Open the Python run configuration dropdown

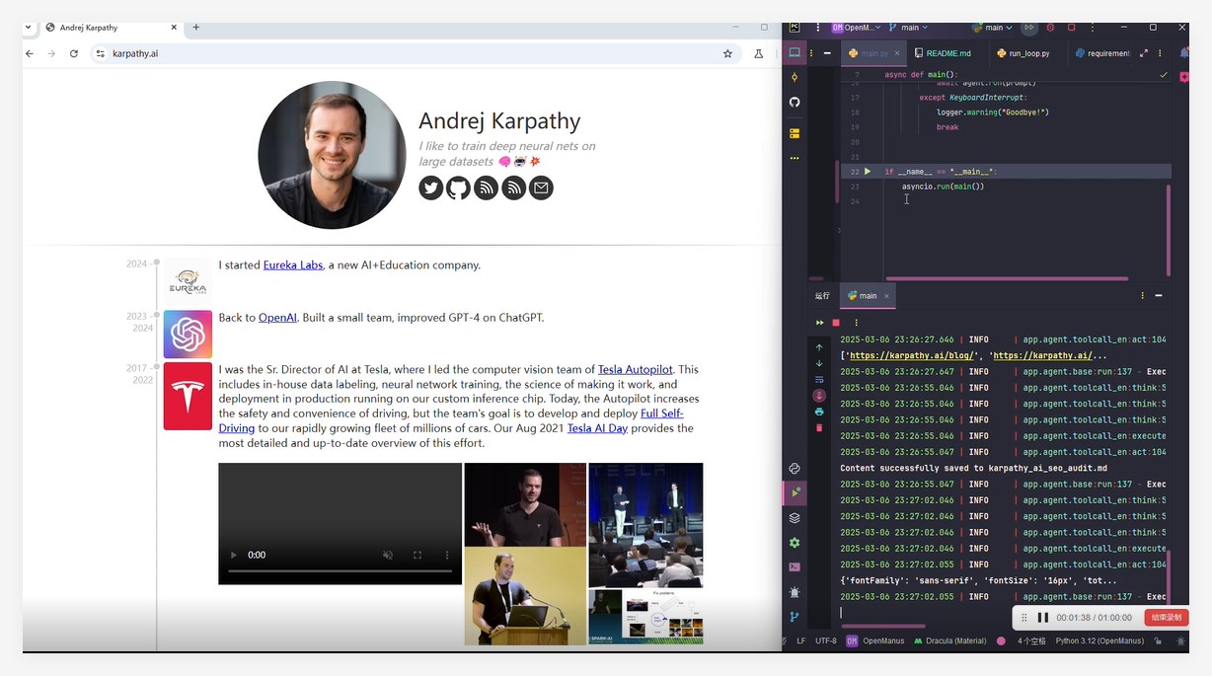click(x=992, y=27)
